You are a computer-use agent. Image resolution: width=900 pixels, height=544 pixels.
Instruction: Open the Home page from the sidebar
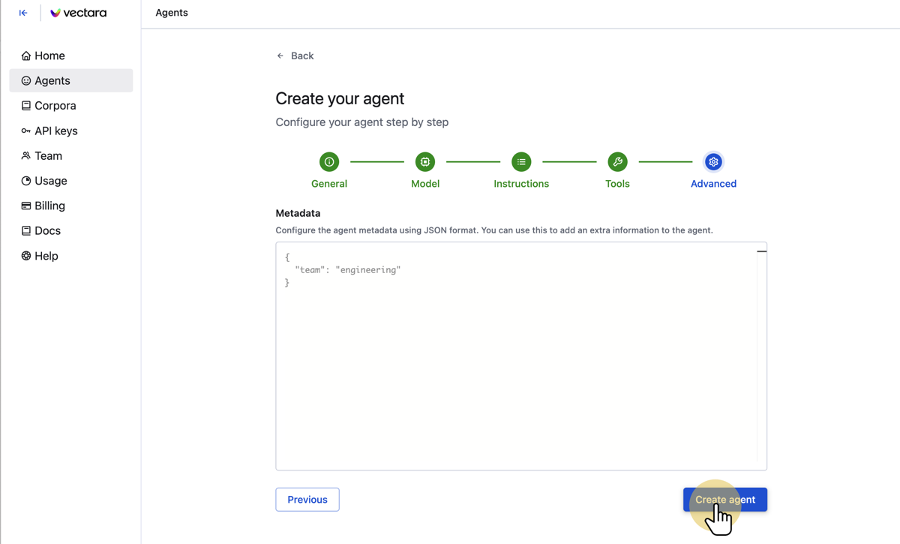(49, 56)
